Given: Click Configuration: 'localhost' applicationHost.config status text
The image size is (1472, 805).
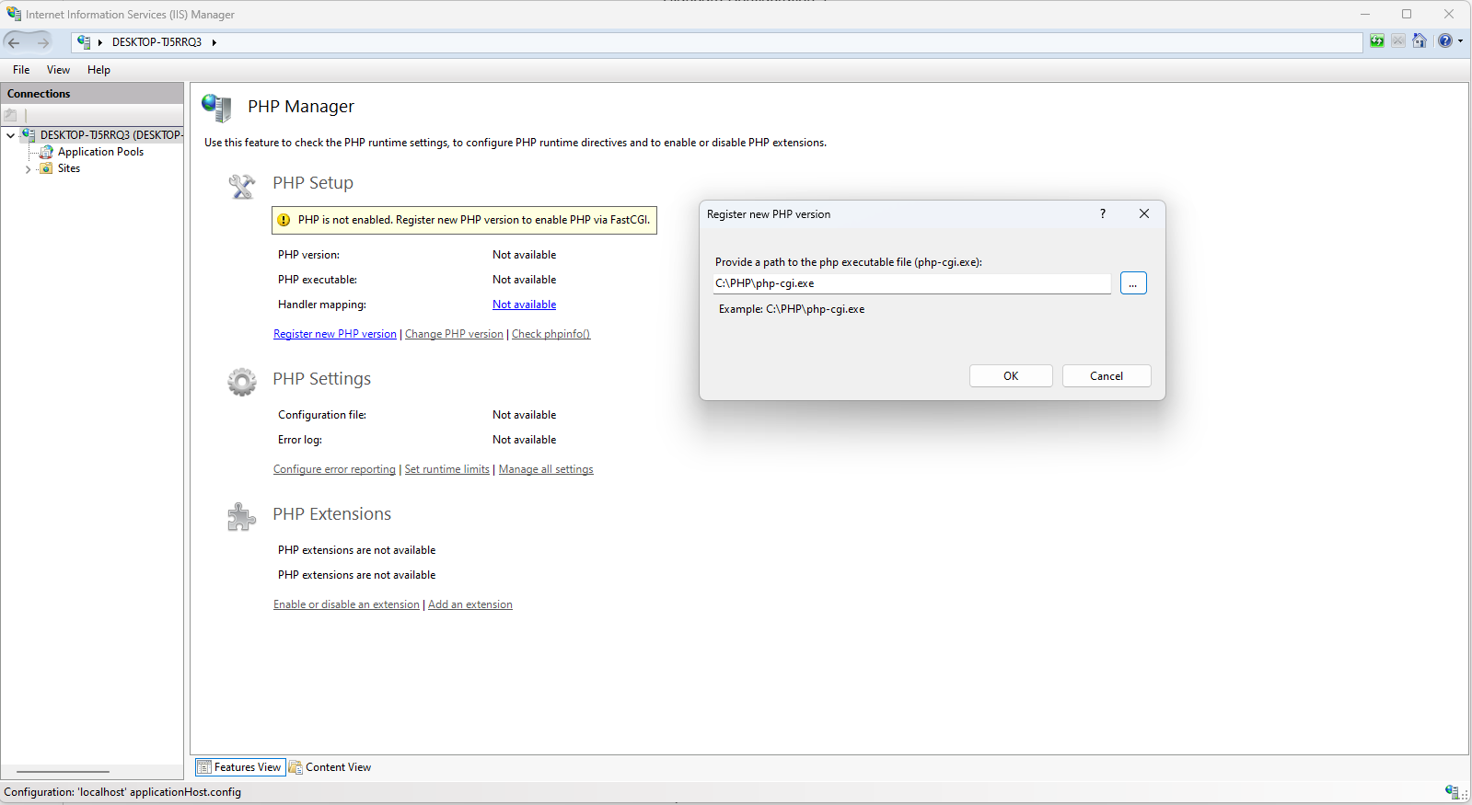Looking at the screenshot, I should pos(122,792).
